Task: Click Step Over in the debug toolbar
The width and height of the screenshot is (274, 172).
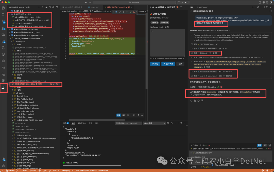Action: pos(120,12)
